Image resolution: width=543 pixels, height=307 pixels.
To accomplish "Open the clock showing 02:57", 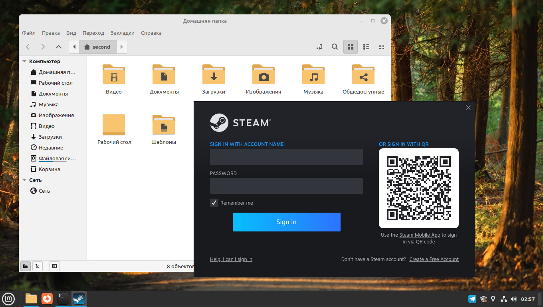I will [x=528, y=299].
